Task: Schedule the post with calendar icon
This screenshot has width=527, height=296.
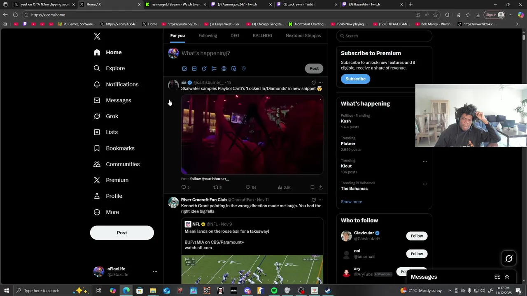Action: [234, 69]
